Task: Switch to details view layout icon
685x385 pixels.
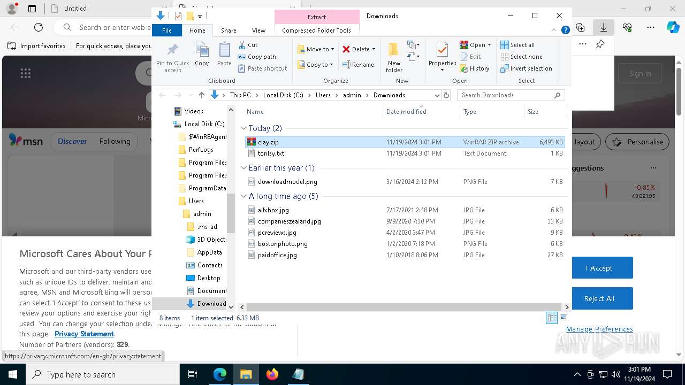Action: tap(552, 318)
